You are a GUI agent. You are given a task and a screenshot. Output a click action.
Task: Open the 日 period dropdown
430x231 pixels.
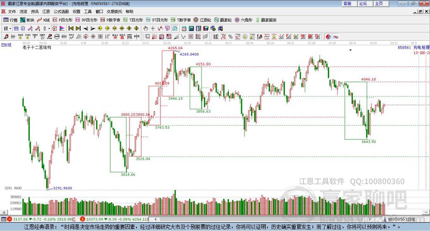tap(7, 29)
